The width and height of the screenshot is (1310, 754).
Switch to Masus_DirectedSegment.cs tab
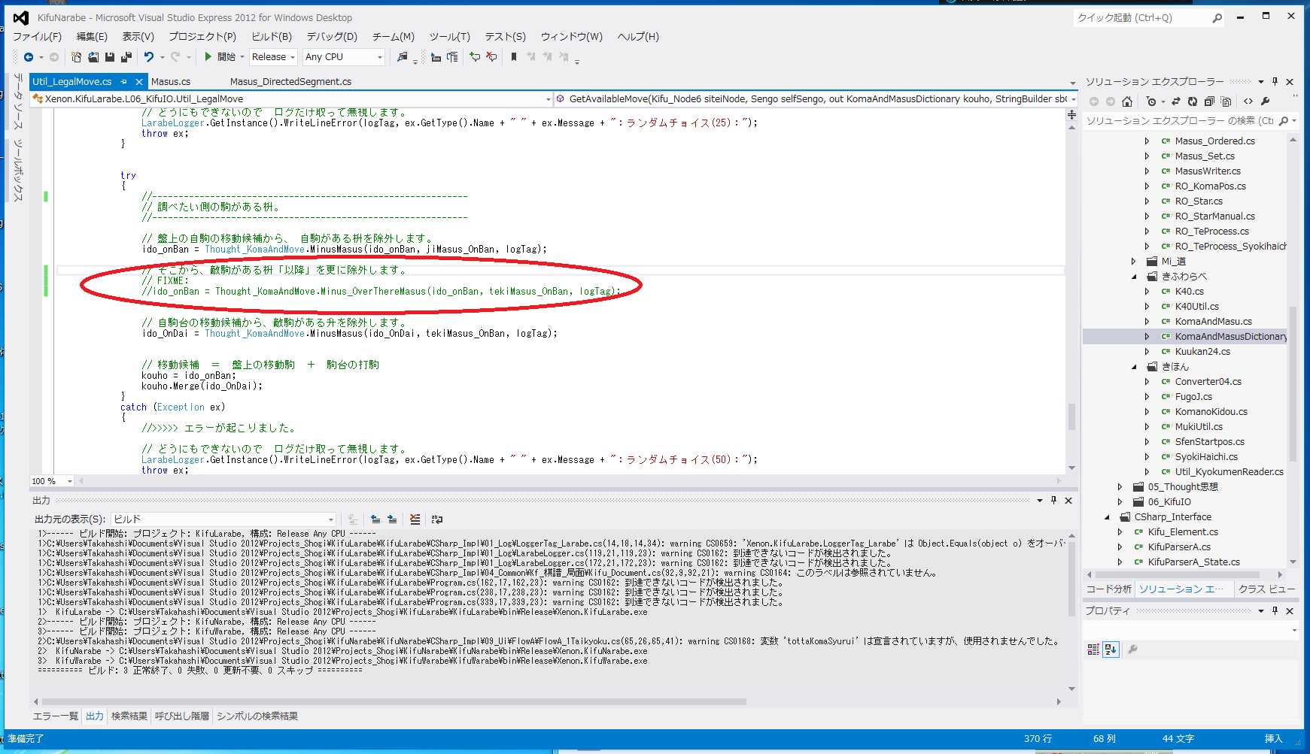coord(290,82)
